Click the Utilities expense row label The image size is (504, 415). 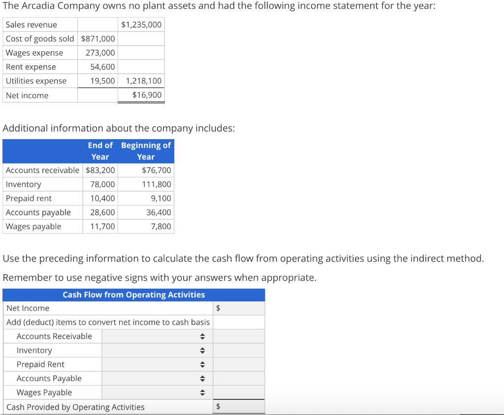(x=36, y=81)
